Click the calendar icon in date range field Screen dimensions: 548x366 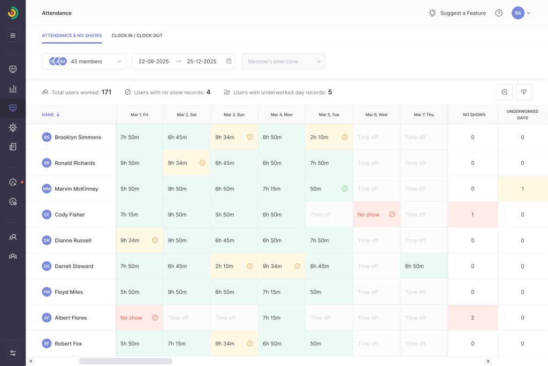pyautogui.click(x=229, y=62)
